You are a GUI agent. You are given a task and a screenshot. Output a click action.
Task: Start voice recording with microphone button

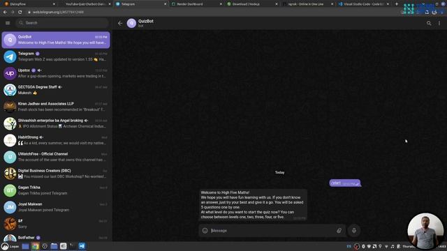coord(354,231)
